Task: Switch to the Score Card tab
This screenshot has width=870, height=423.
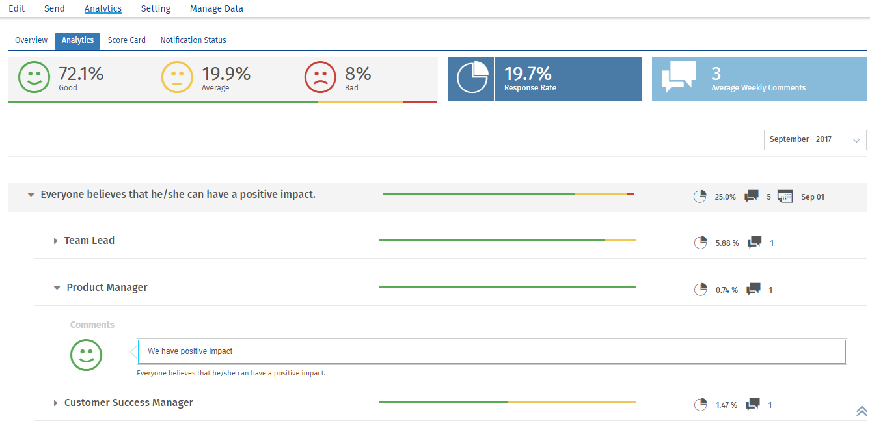Action: point(127,40)
